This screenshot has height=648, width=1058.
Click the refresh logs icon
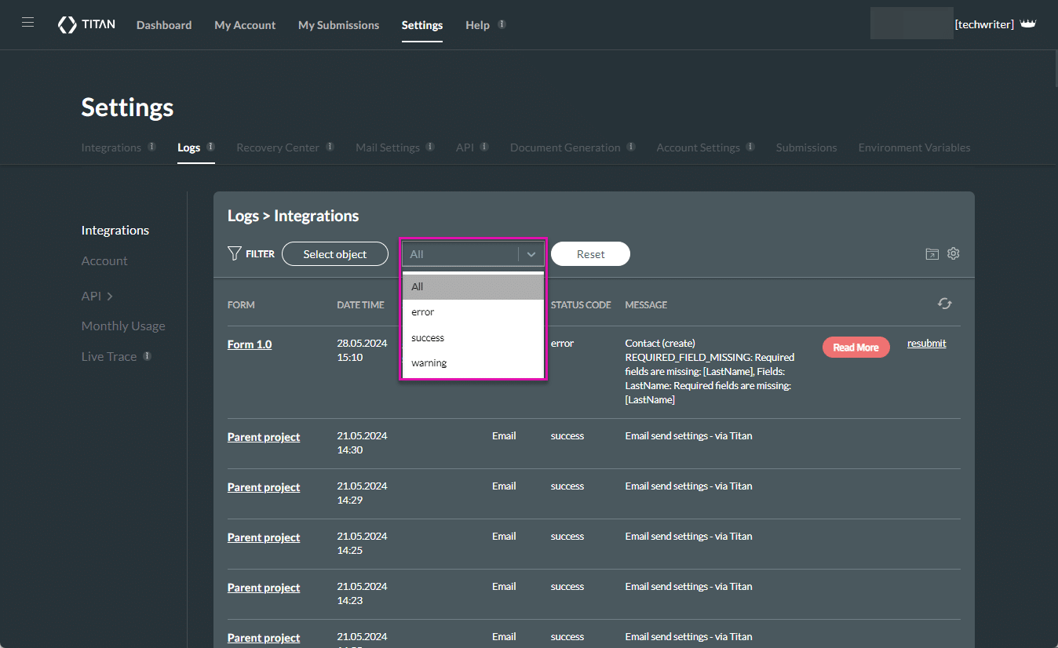pyautogui.click(x=944, y=304)
